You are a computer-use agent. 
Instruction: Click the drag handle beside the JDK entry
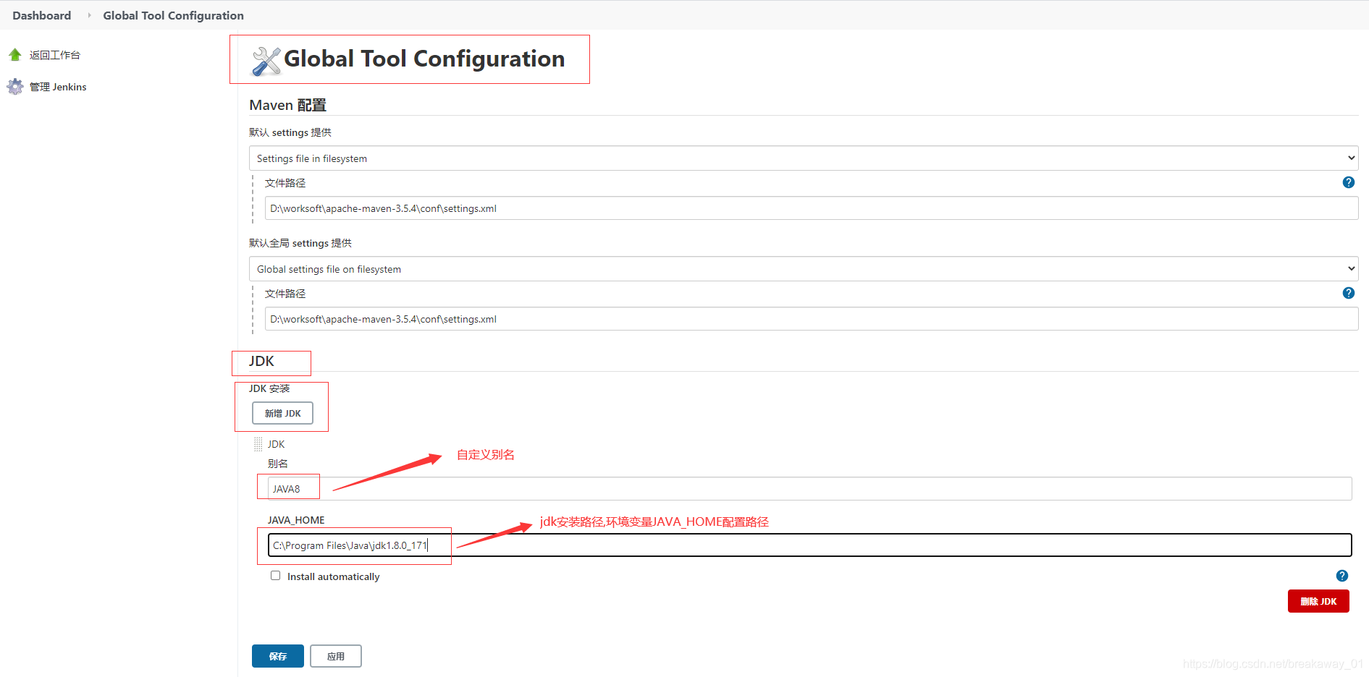[x=258, y=444]
